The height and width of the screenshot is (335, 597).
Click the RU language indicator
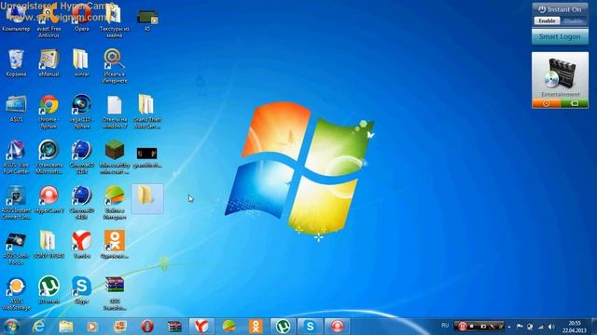tap(445, 326)
